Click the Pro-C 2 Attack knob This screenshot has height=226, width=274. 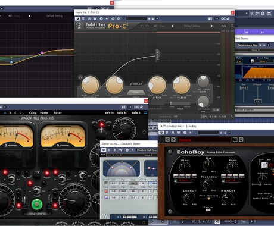coord(157,84)
